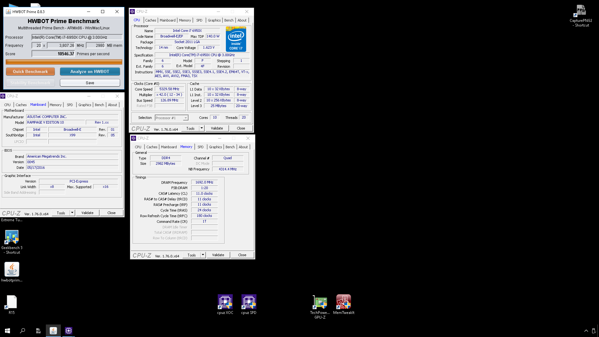The image size is (599, 337).
Task: Expand the Tools arrow in the CPU tab window
Action: [202, 128]
